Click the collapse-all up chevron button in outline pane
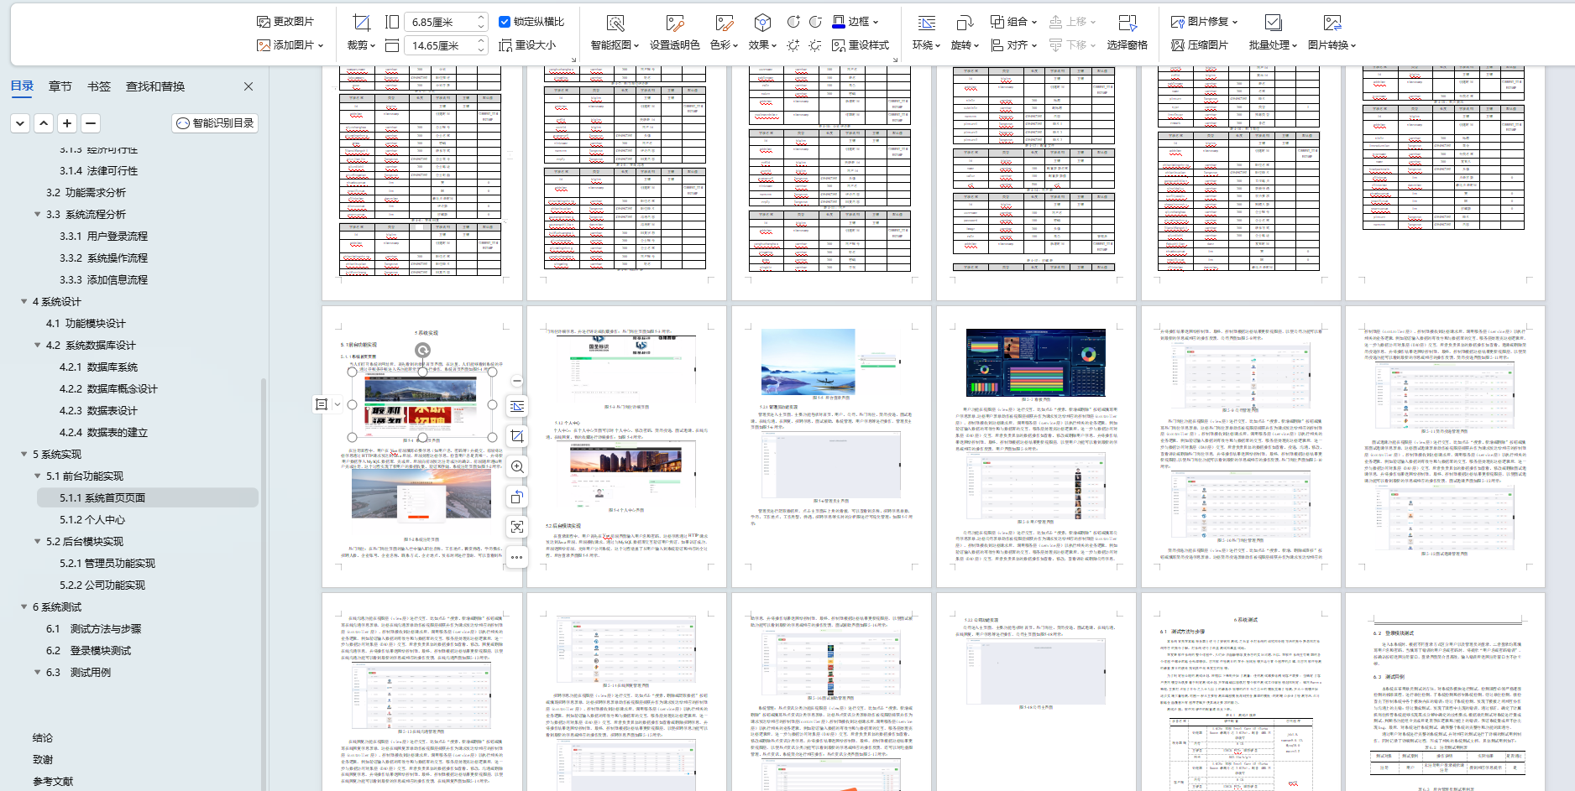Screen dimensions: 1575x791 [44, 123]
